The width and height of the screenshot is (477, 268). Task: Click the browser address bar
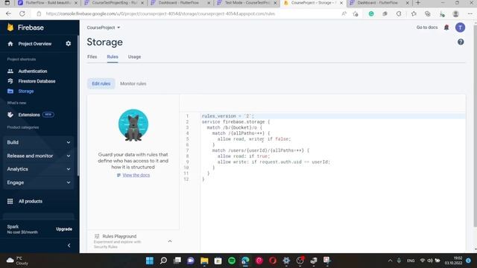pos(189,13)
